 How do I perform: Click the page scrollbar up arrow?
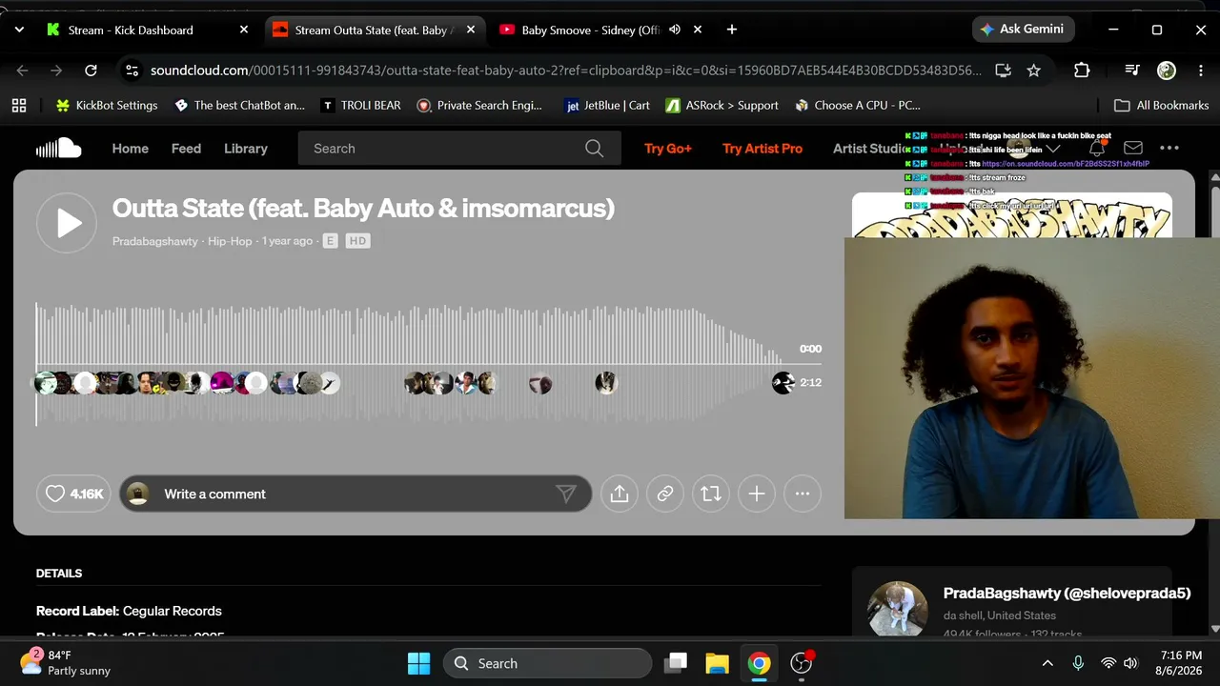1213,177
